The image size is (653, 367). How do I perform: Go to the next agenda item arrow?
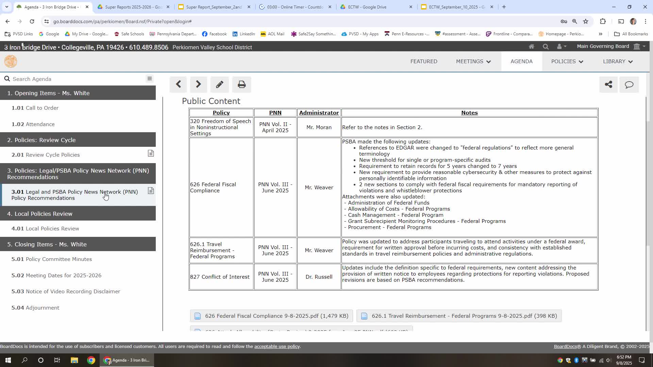pyautogui.click(x=198, y=84)
